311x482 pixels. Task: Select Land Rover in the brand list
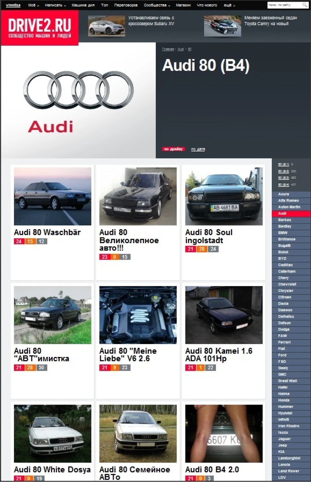point(291,471)
